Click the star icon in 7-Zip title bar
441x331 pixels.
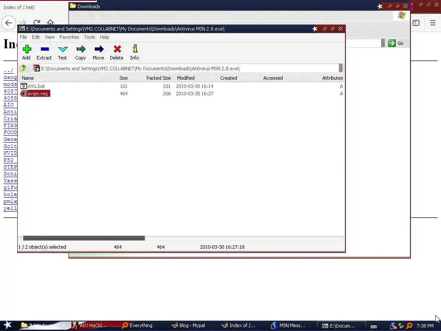(315, 29)
